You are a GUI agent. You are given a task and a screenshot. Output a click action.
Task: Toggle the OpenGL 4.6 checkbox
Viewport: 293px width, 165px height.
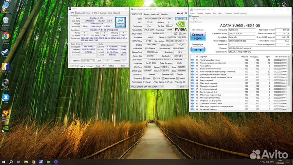tap(175, 82)
